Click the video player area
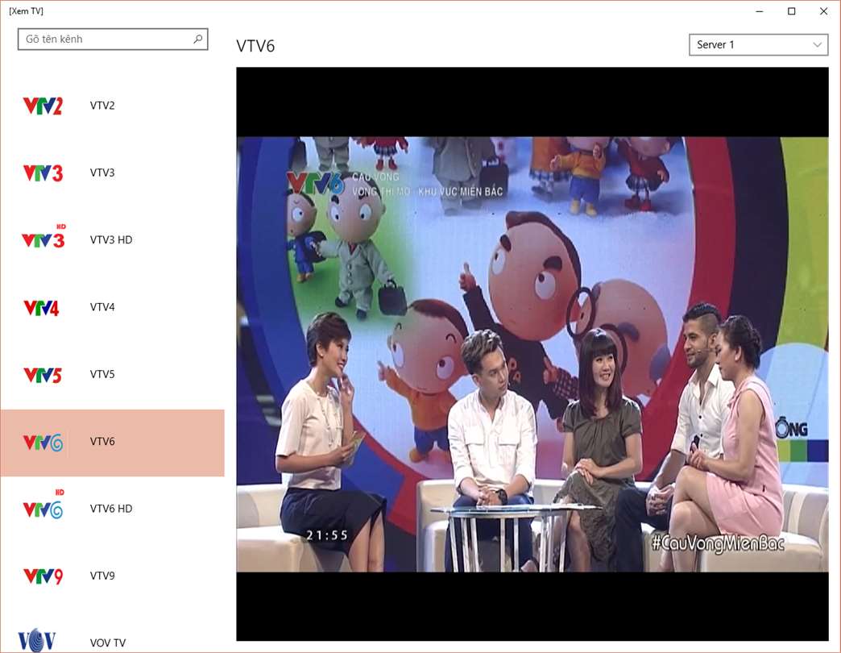 [532, 354]
